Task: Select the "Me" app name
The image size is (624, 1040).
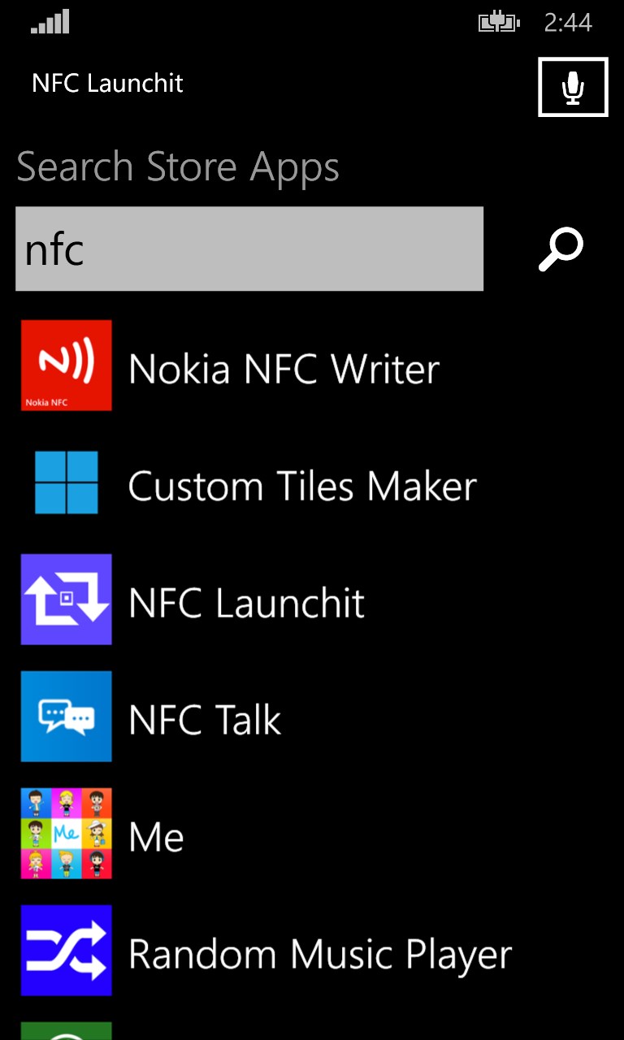Action: 157,837
